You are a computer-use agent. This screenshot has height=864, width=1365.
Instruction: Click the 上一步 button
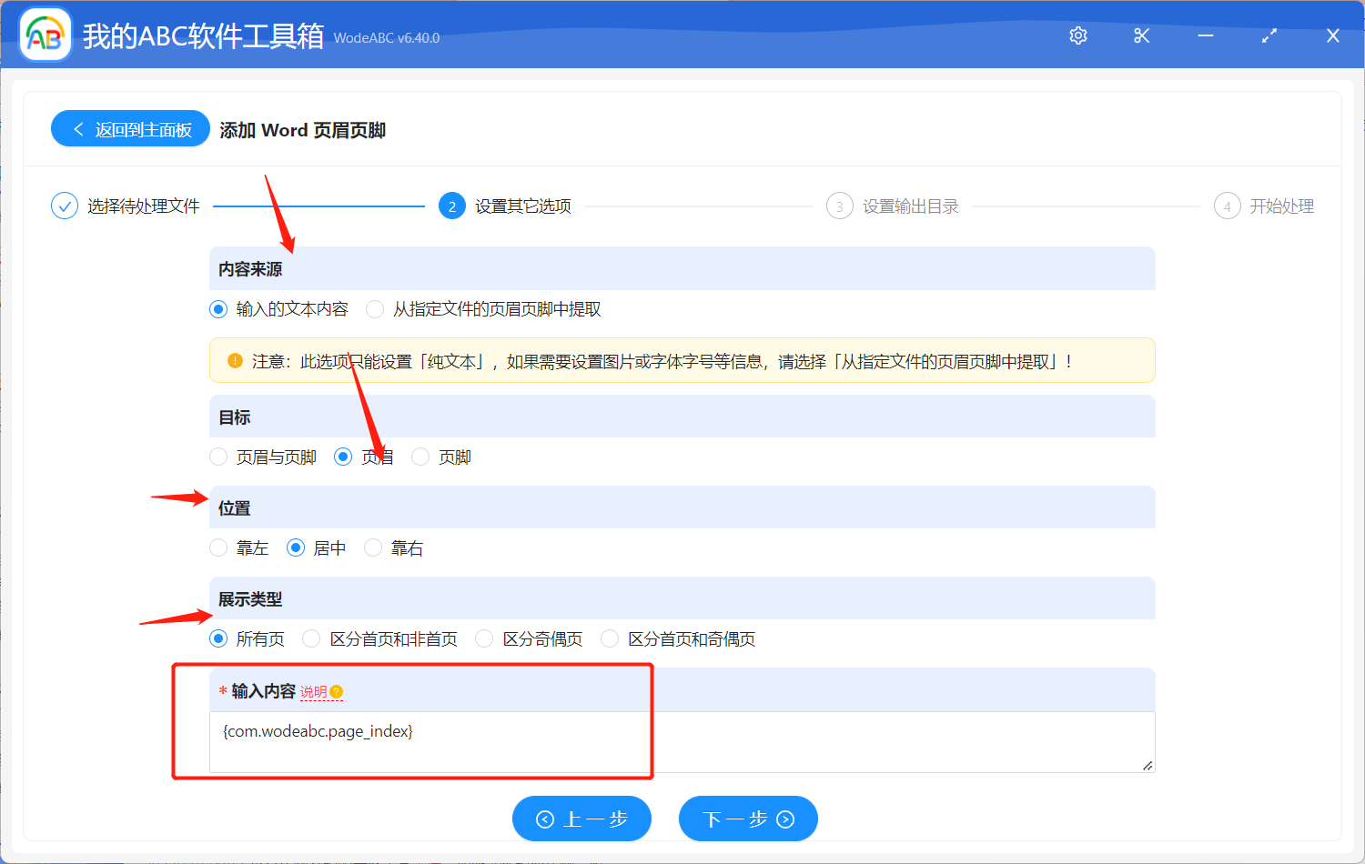pos(581,819)
